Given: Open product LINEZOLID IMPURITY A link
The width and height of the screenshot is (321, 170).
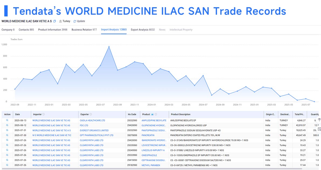Looking at the screenshot, I should click(153, 150).
